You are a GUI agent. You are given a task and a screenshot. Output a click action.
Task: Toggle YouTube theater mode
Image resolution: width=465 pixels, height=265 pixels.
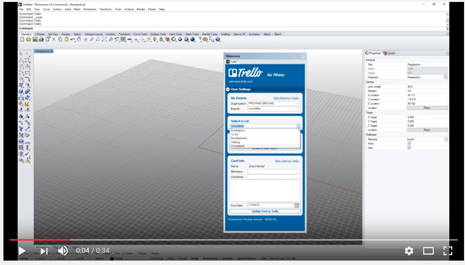point(428,251)
